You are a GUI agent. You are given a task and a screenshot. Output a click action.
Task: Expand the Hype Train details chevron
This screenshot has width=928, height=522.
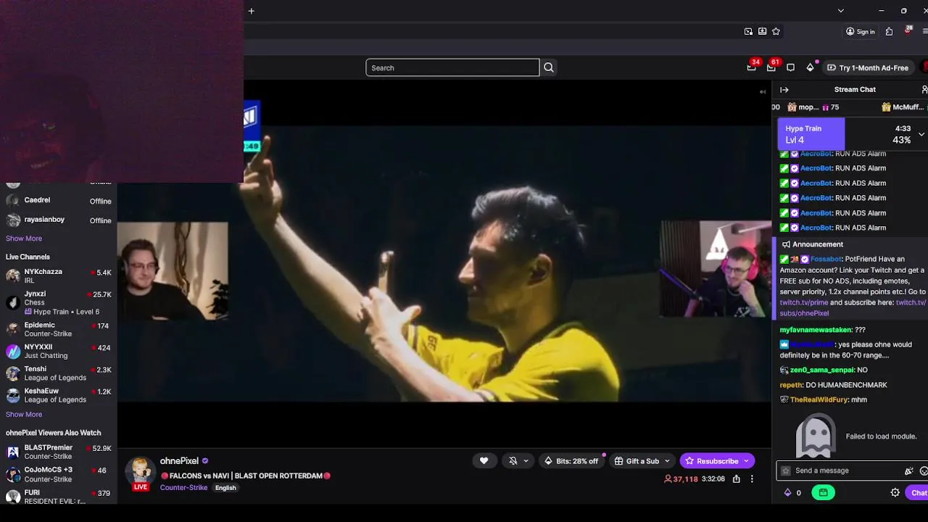tap(921, 134)
